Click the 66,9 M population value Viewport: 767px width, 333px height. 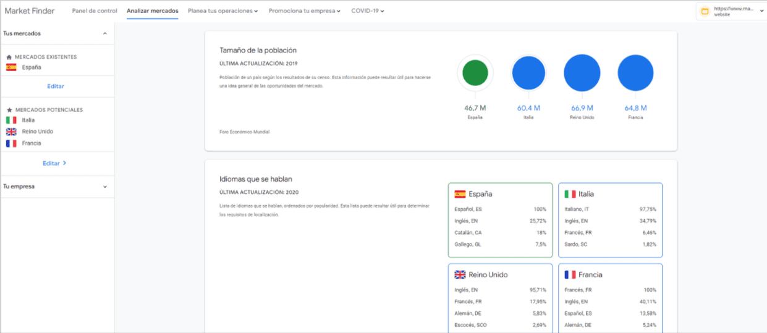click(582, 108)
